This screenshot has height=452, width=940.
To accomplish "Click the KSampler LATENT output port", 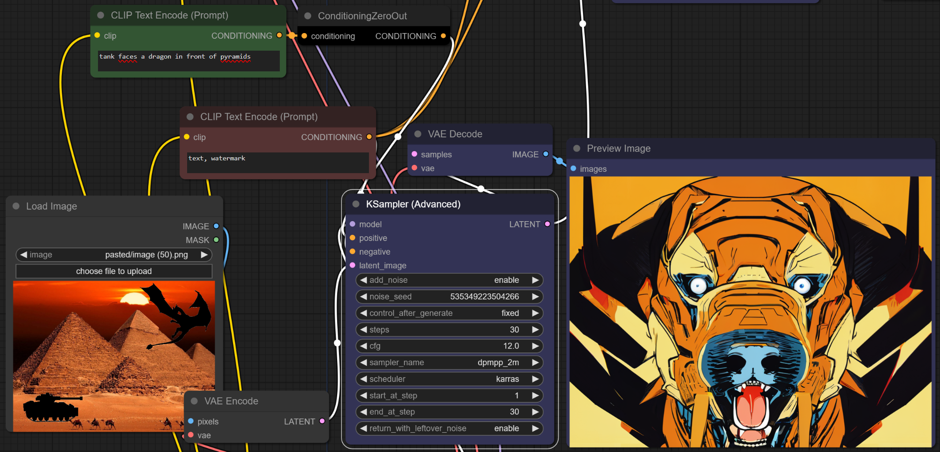I will coord(547,224).
